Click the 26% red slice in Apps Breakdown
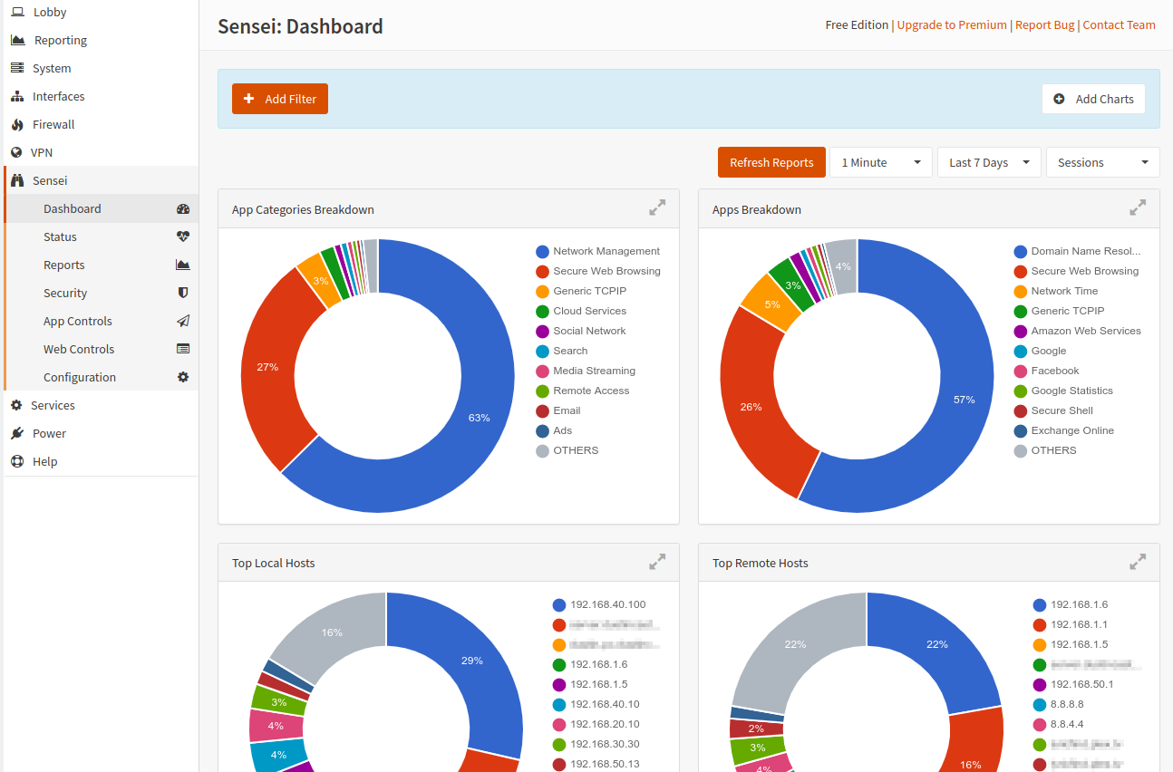1173x772 pixels. click(751, 407)
